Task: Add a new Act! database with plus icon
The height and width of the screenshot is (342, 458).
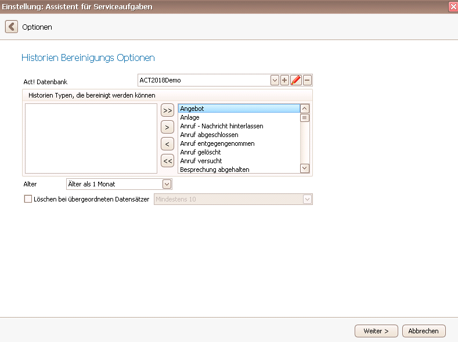Action: coord(284,80)
